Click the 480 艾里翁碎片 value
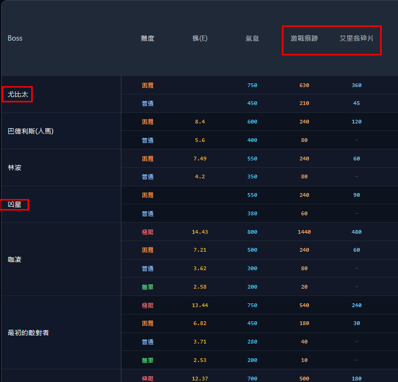The width and height of the screenshot is (398, 382). tap(356, 232)
